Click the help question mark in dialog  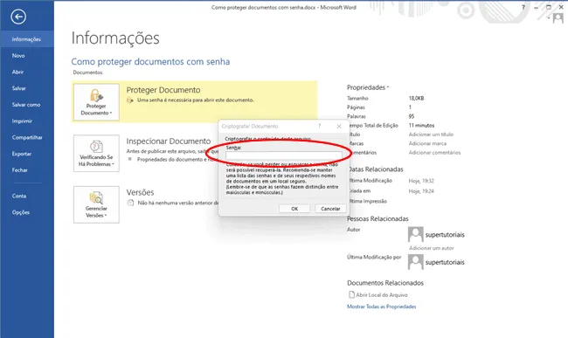[x=319, y=126]
